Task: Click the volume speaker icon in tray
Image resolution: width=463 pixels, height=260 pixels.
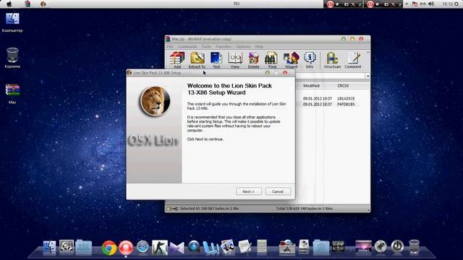Action: (x=431, y=4)
